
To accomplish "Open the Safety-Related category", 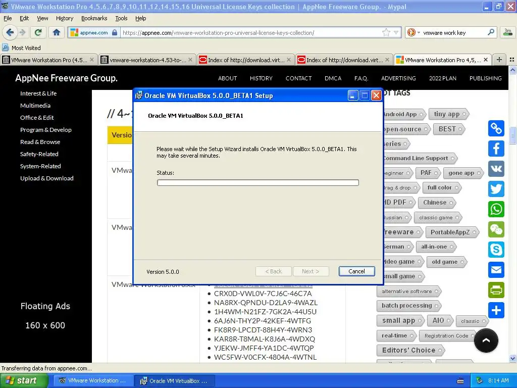I will point(39,154).
